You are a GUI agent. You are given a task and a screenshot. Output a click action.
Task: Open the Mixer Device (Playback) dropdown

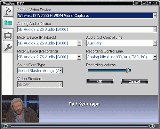[x=79, y=43]
